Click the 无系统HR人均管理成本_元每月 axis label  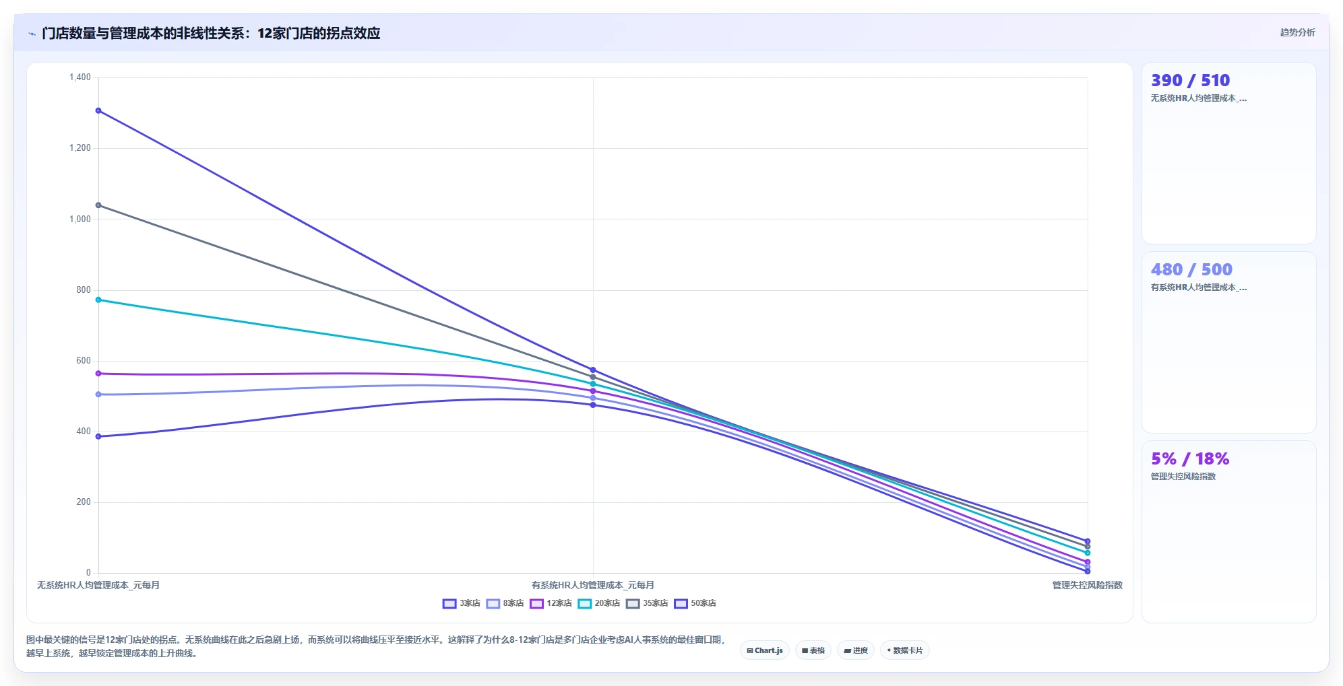pyautogui.click(x=98, y=585)
